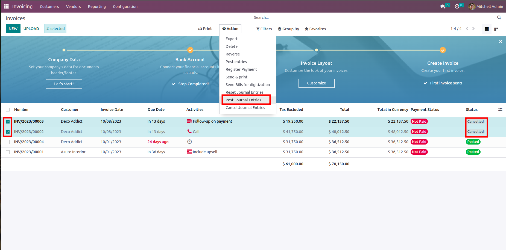Expand the Filters dropdown
The height and width of the screenshot is (250, 506).
click(264, 29)
